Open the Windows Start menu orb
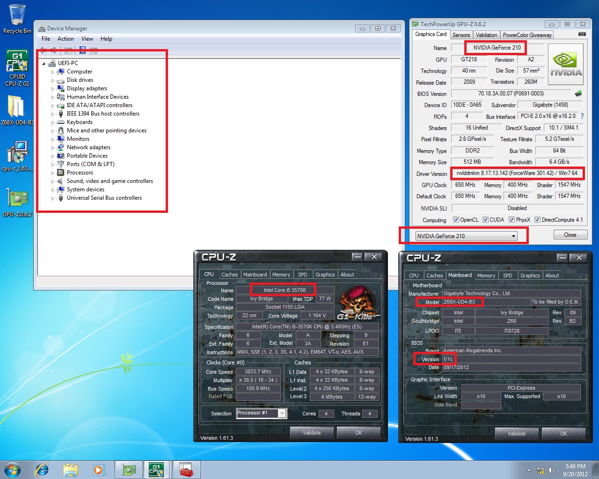The width and height of the screenshot is (599, 479). (13, 470)
